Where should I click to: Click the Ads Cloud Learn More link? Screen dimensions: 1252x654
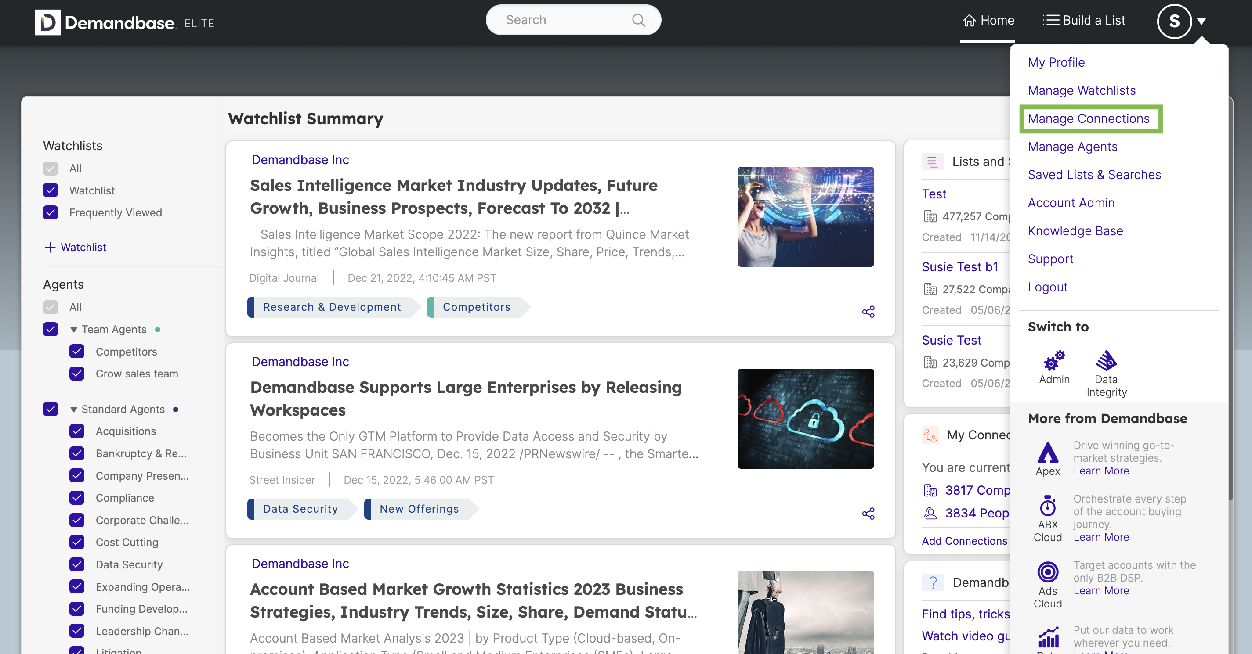tap(1101, 590)
